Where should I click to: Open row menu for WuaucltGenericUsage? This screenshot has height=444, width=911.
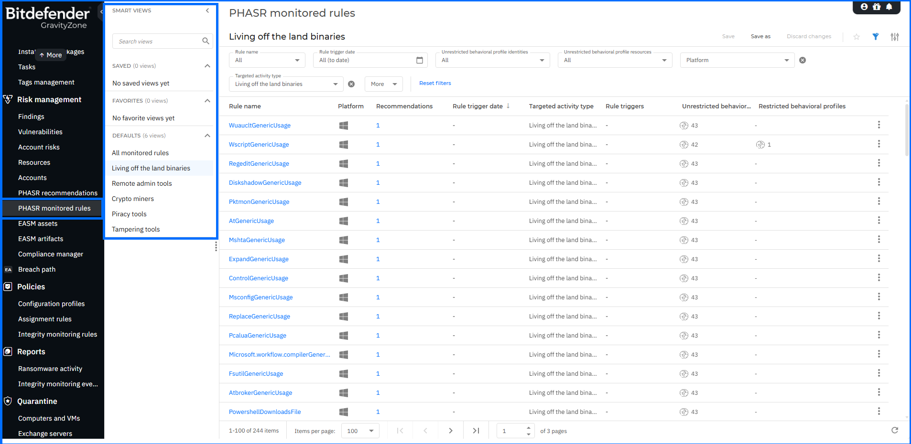tap(878, 125)
